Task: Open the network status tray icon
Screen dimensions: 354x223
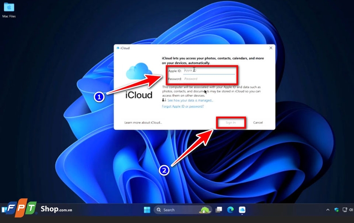Action: pyautogui.click(x=345, y=210)
